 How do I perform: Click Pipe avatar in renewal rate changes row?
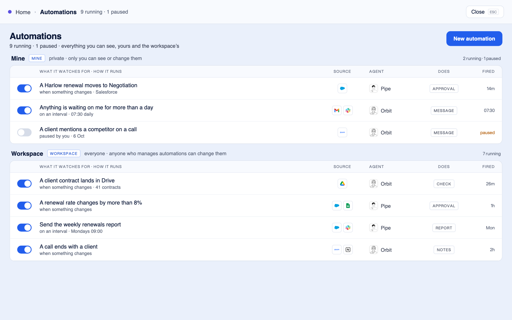pyautogui.click(x=374, y=206)
